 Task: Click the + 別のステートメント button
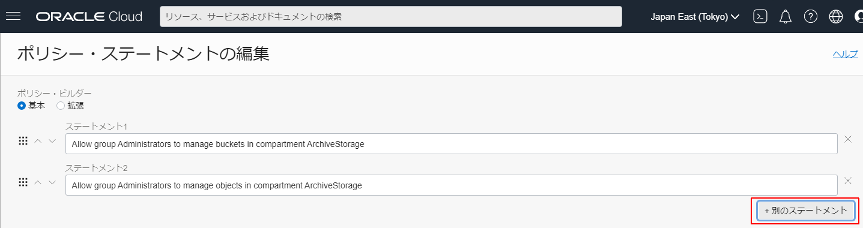pos(806,211)
